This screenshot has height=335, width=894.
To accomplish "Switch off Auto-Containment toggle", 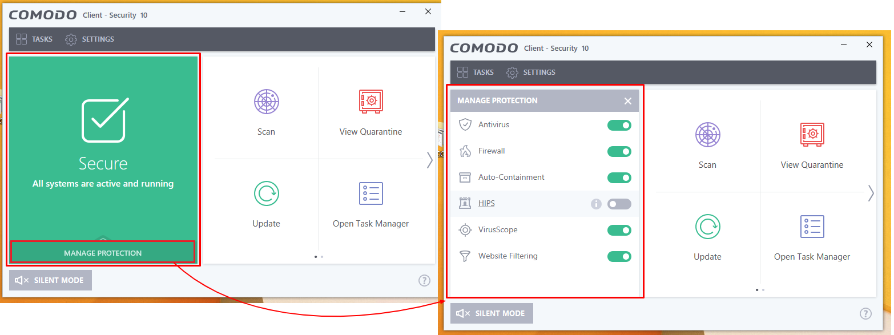I will [619, 177].
